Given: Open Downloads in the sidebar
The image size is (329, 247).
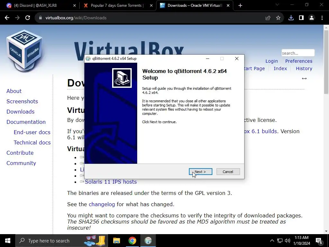Looking at the screenshot, I should [x=21, y=112].
